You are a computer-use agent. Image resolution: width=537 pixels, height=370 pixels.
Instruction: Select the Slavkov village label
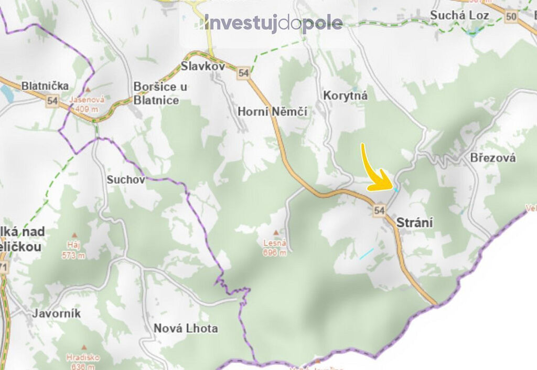point(203,66)
